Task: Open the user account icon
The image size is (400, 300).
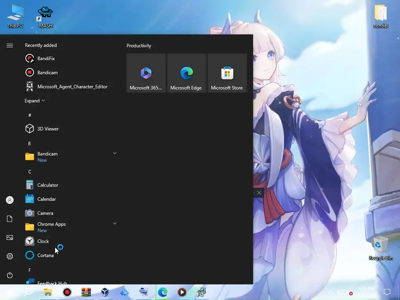Action: 10,200
